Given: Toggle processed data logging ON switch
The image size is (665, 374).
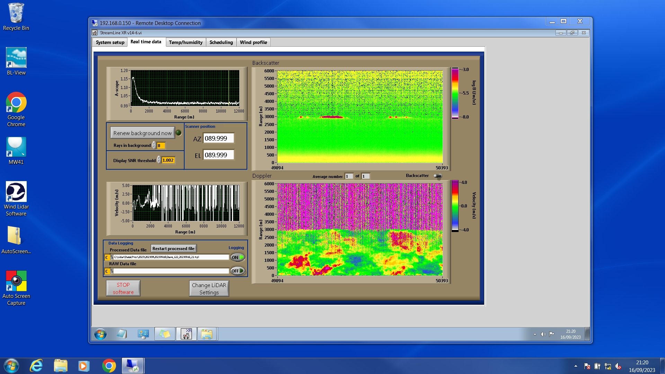Looking at the screenshot, I should tap(237, 257).
